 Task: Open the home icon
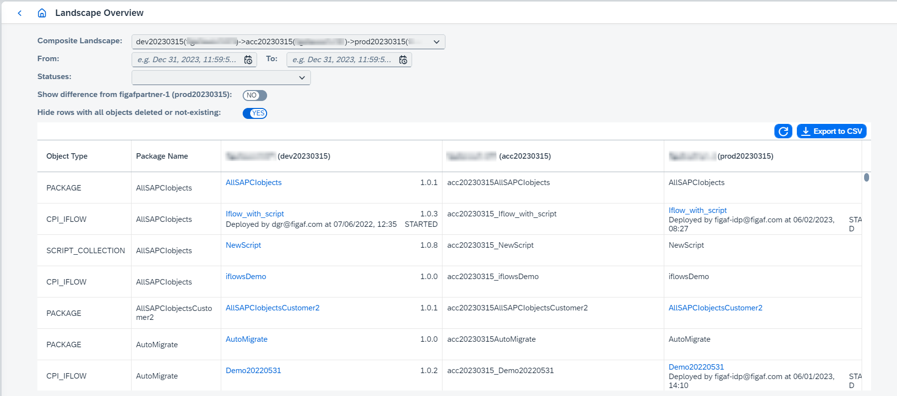[x=42, y=13]
